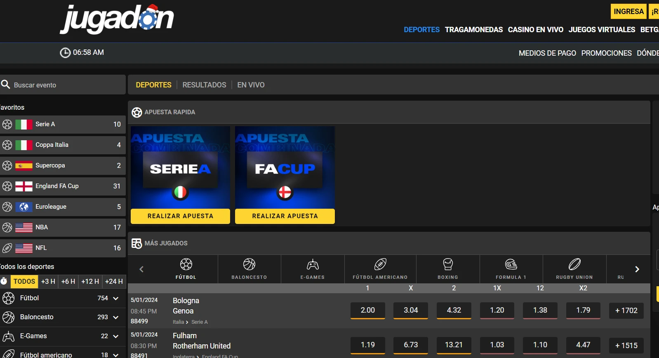The height and width of the screenshot is (358, 659).
Task: Click the Euroleague globe flag icon
Action: [24, 207]
